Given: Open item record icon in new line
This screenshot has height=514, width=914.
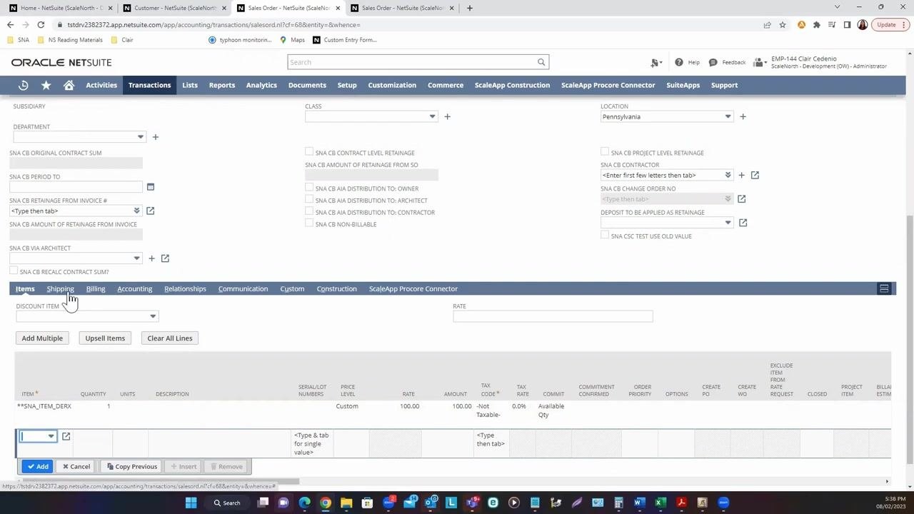Looking at the screenshot, I should point(66,436).
